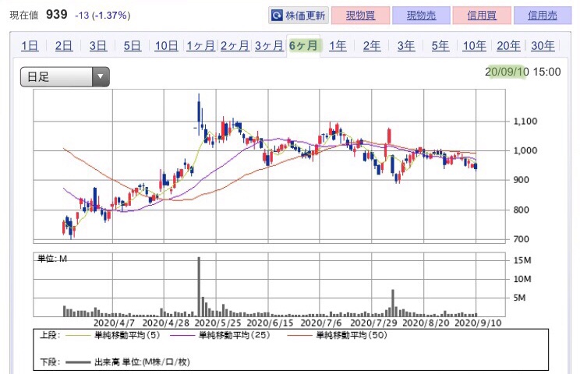Click the 2020/7/29 date label

click(x=373, y=323)
